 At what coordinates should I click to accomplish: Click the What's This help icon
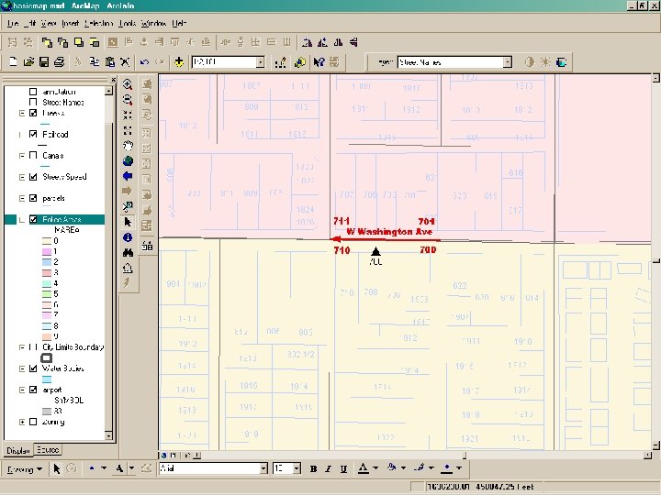[319, 62]
